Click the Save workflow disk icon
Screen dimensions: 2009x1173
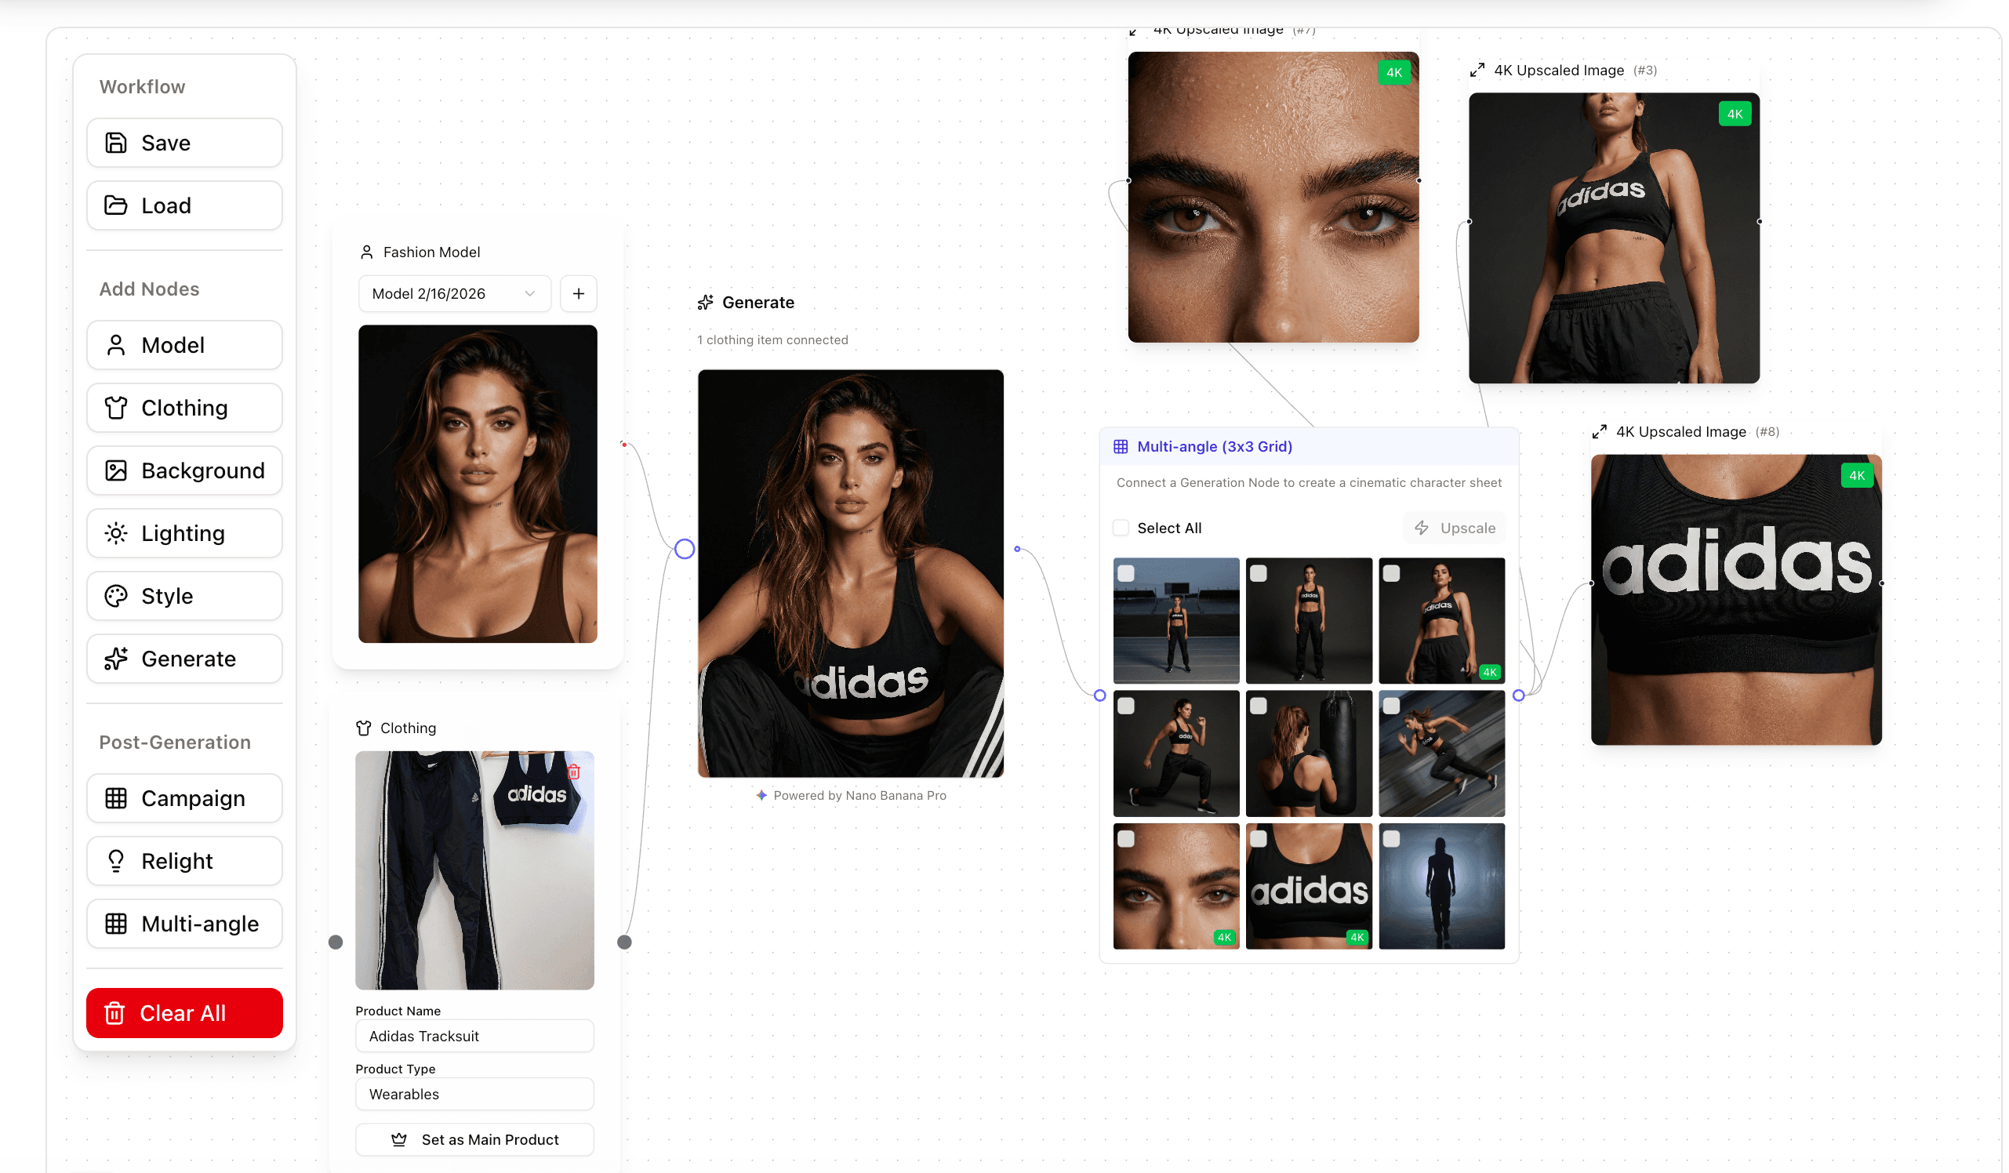click(x=116, y=143)
